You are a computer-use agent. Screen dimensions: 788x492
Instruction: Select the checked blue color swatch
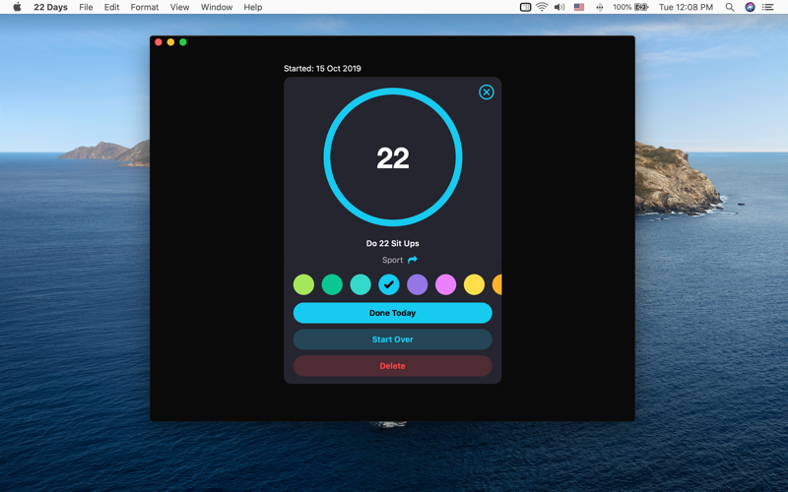[389, 284]
